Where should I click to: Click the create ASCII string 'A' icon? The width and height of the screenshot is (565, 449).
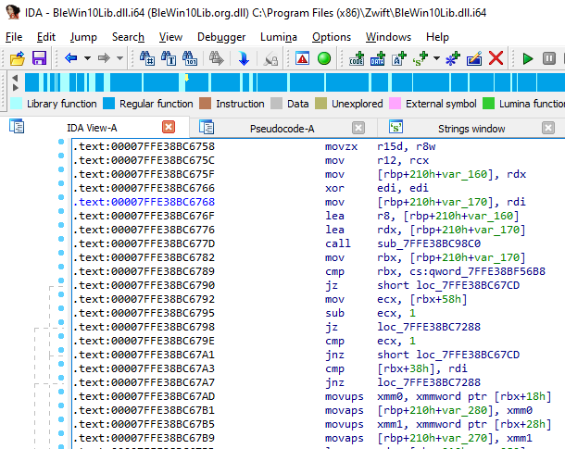(399, 58)
